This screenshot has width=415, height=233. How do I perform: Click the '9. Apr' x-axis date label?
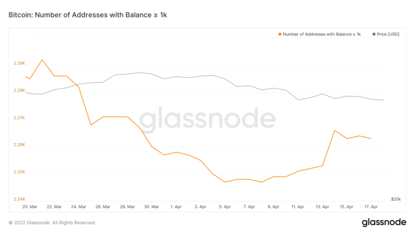point(273,207)
